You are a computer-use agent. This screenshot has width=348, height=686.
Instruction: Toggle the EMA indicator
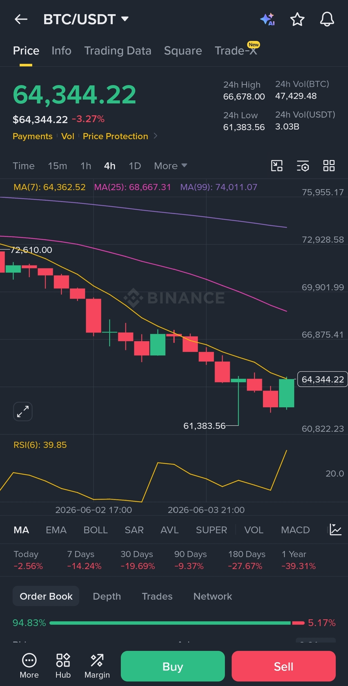tap(56, 530)
